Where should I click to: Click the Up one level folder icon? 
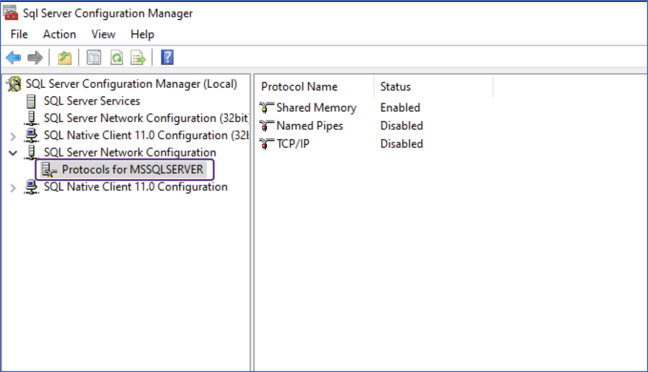(x=65, y=58)
